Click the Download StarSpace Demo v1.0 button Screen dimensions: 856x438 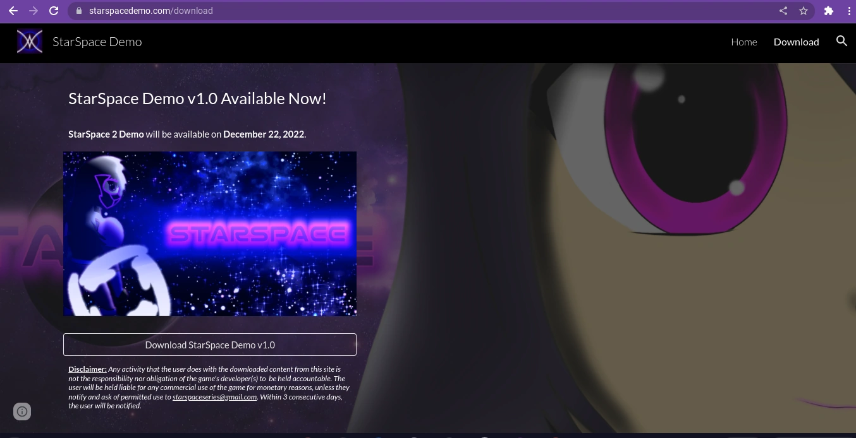(x=210, y=345)
